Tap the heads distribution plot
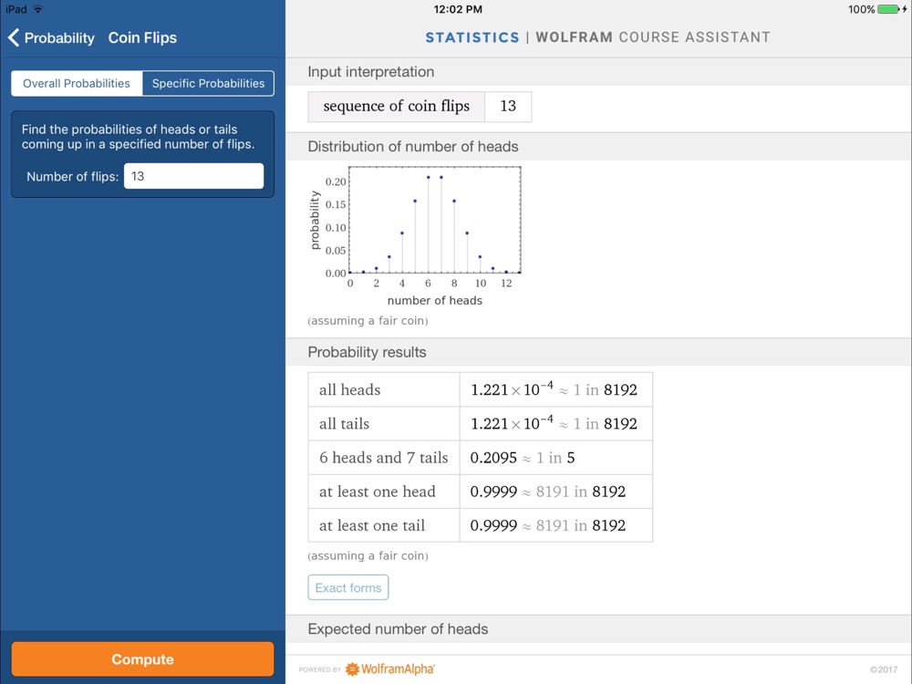Viewport: 912px width, 684px height. pos(415,237)
